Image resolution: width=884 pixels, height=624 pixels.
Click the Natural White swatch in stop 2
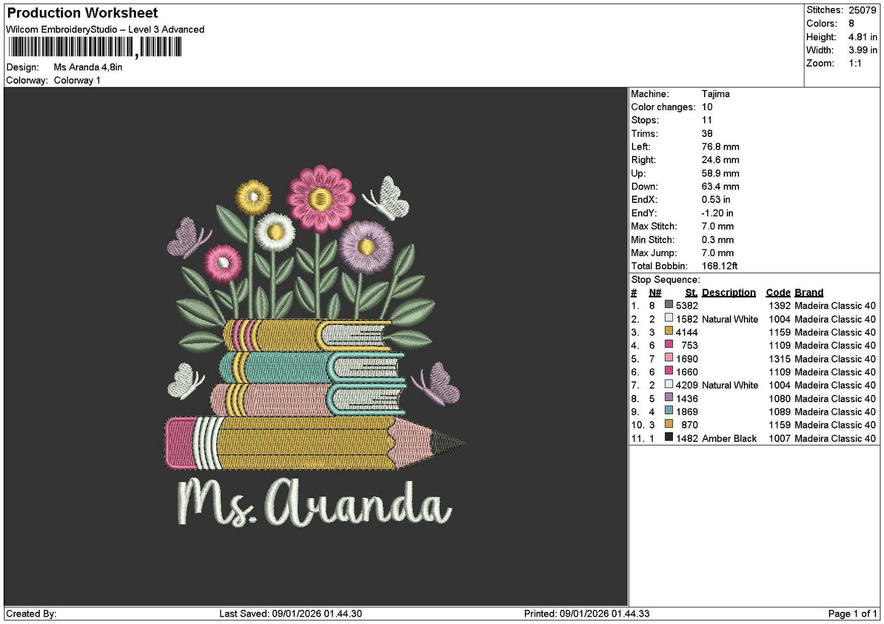(x=669, y=318)
